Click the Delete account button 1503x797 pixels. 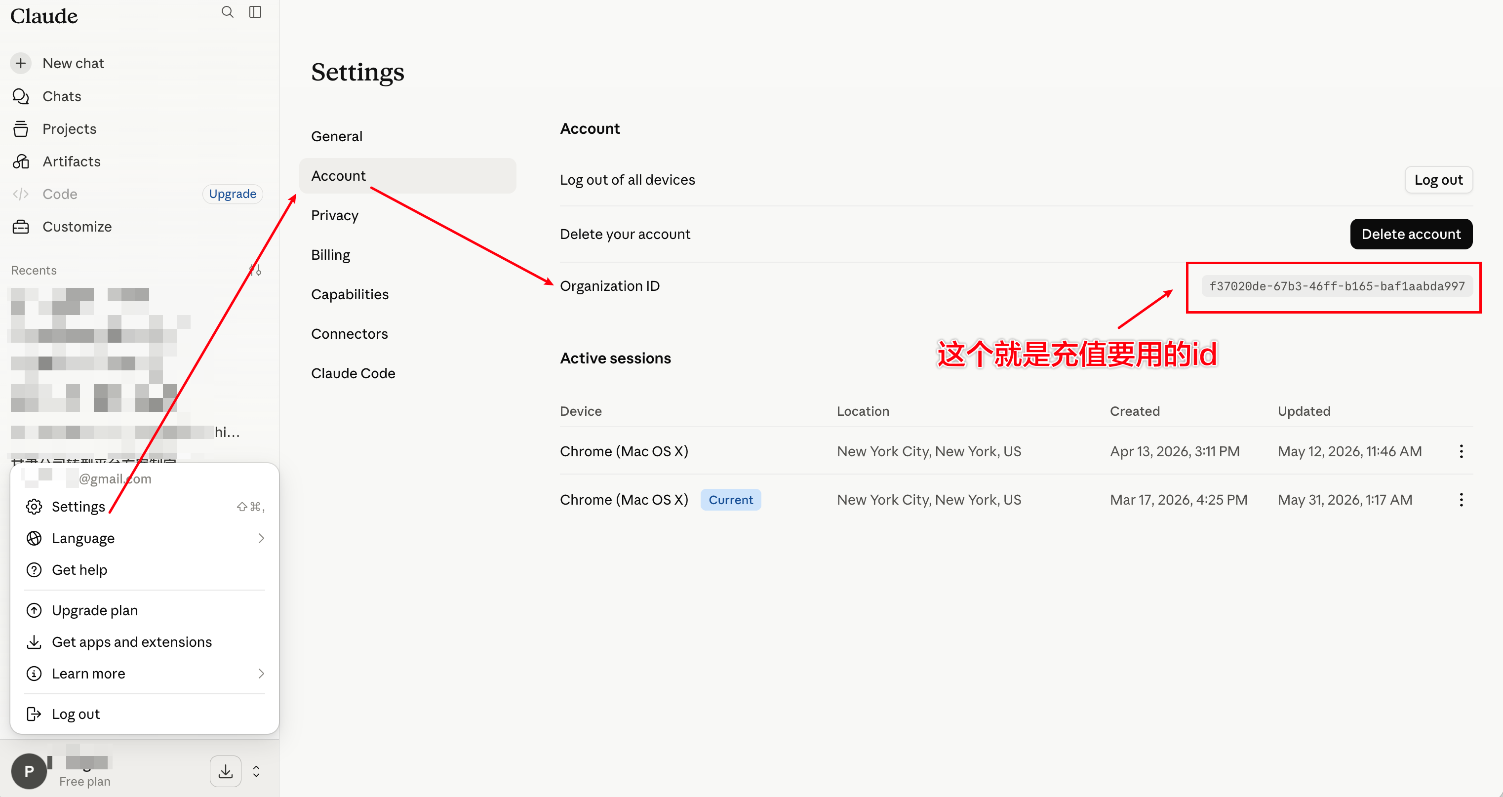[x=1411, y=234]
